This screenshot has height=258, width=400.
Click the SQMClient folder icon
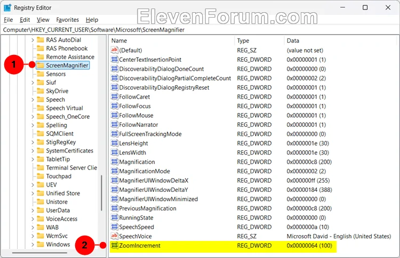[41, 133]
